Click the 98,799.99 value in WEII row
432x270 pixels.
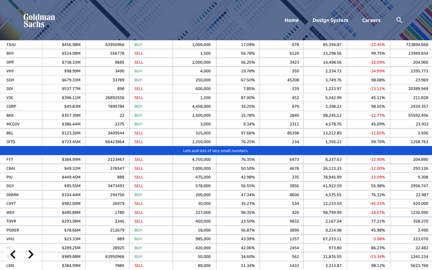pos(332,213)
